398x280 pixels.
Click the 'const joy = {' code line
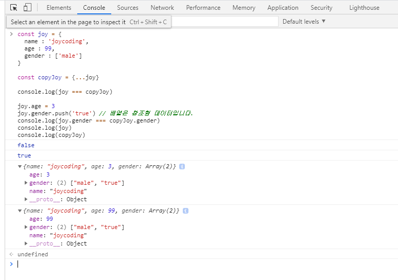(39, 34)
